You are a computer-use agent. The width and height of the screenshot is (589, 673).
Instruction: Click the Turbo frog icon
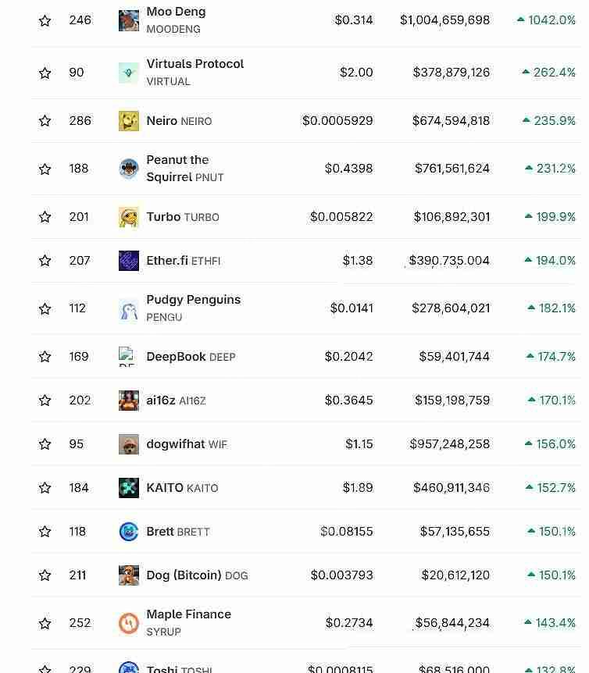[129, 217]
